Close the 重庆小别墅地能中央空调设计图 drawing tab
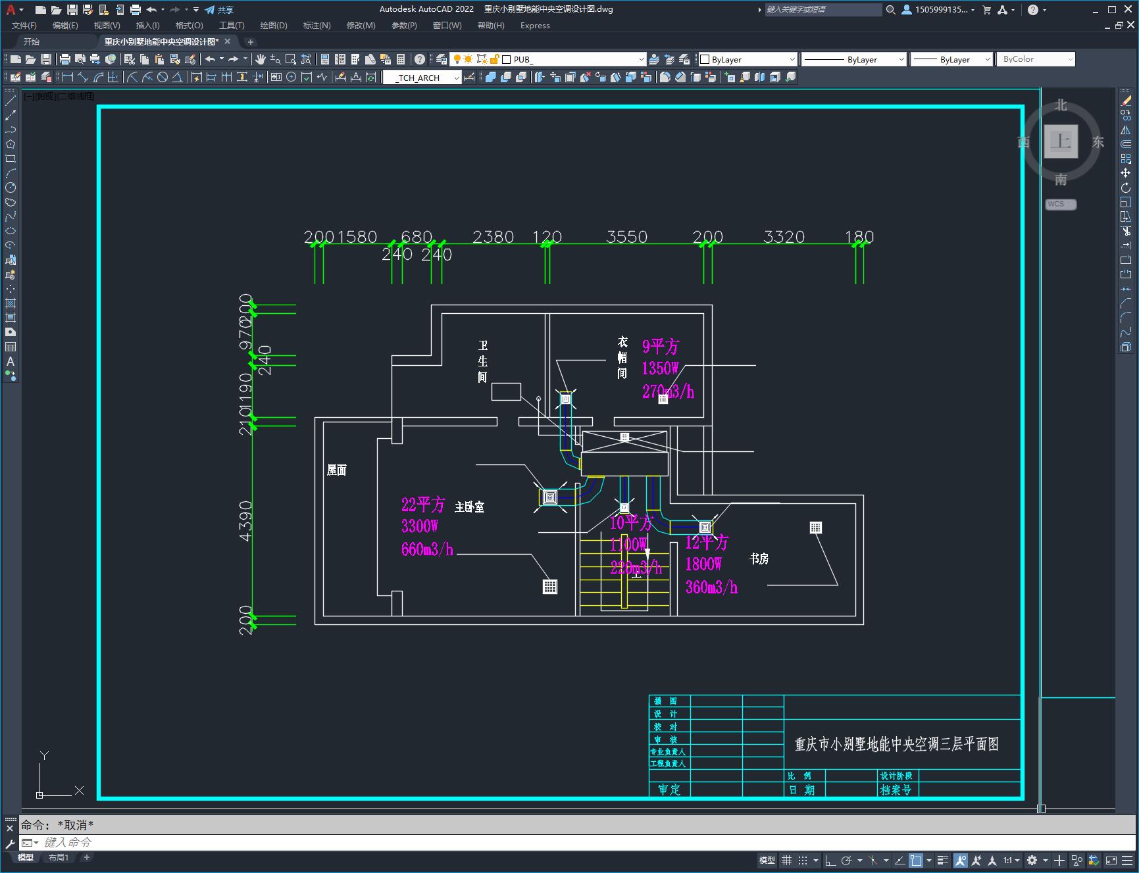This screenshot has height=873, width=1139. (x=228, y=41)
